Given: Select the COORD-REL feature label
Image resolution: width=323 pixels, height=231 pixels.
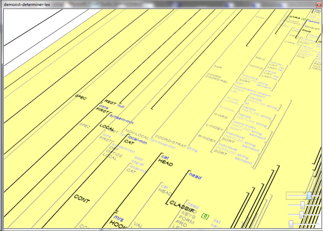Looking at the screenshot, I should 216,80.
